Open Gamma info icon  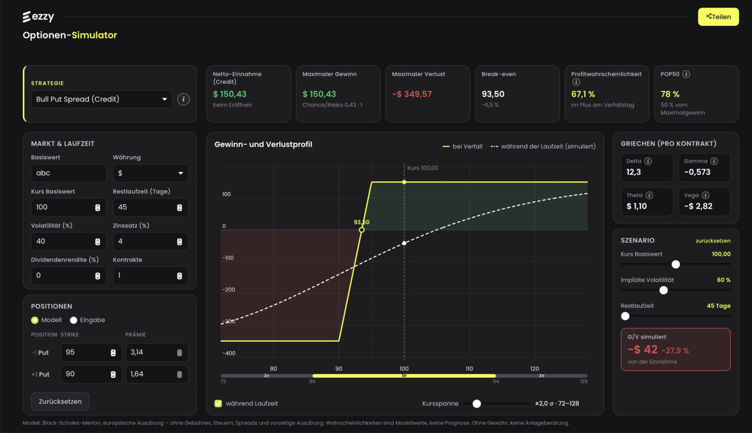coord(714,161)
